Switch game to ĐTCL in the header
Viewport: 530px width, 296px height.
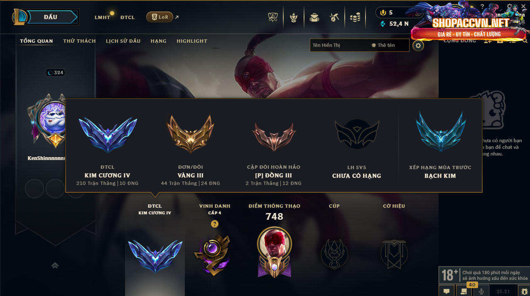point(128,17)
